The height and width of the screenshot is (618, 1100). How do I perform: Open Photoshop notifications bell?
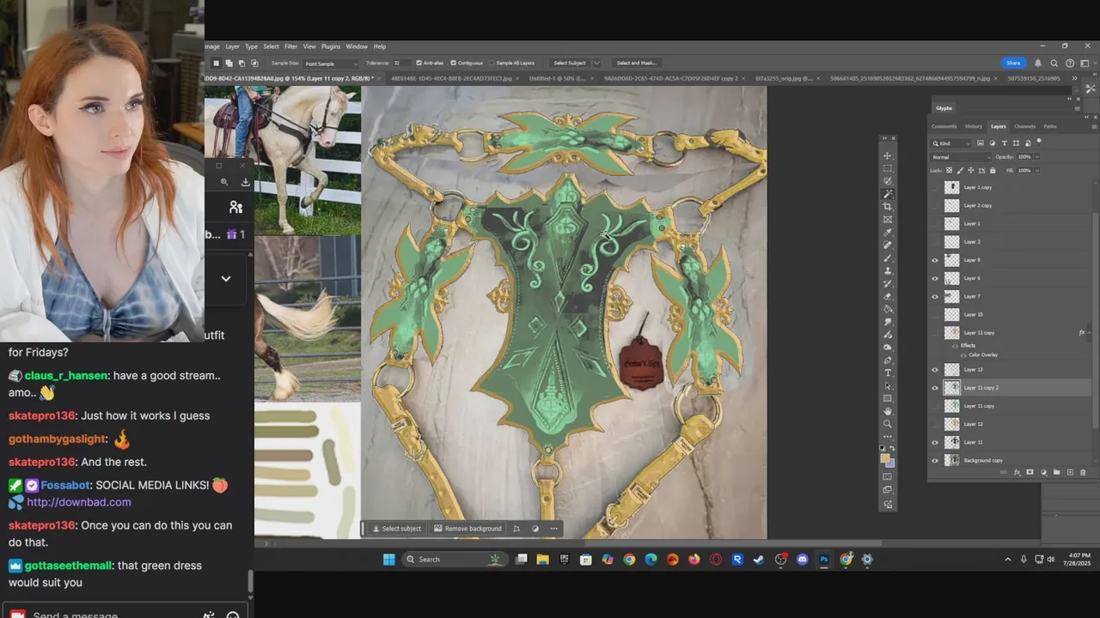click(1037, 63)
